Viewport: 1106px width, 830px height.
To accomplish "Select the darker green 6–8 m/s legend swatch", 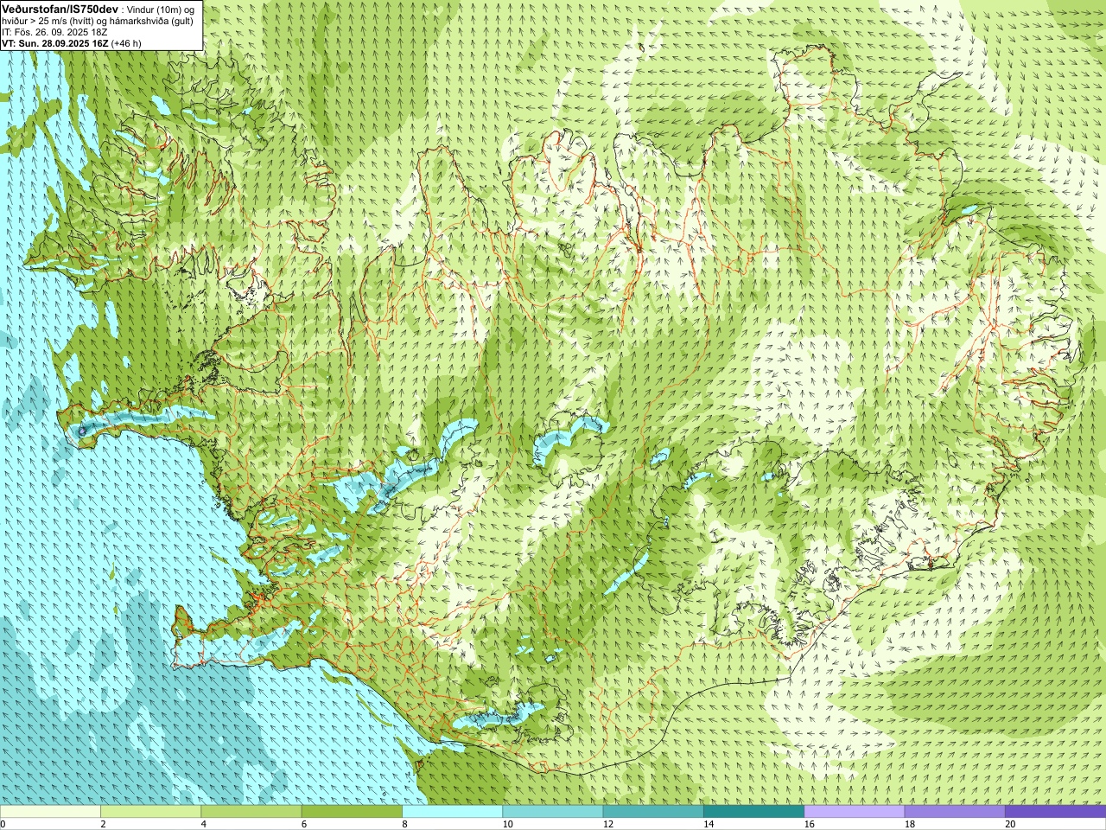I will (x=352, y=812).
